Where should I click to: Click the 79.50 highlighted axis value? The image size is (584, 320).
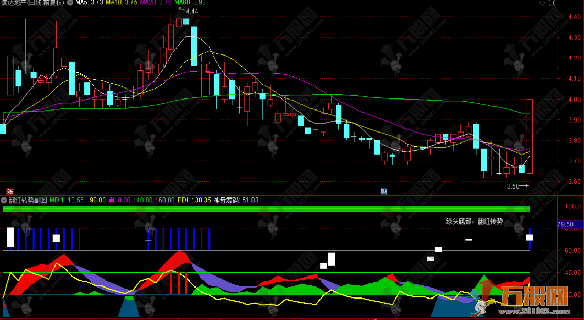click(569, 225)
